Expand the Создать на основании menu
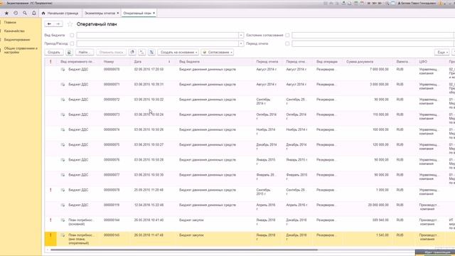Image resolution: width=455 pixels, height=256 pixels. coord(178,52)
